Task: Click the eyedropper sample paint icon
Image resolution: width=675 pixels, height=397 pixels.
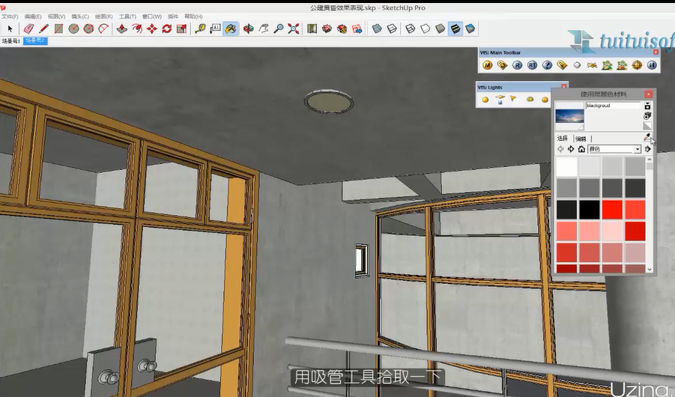Action: 647,138
